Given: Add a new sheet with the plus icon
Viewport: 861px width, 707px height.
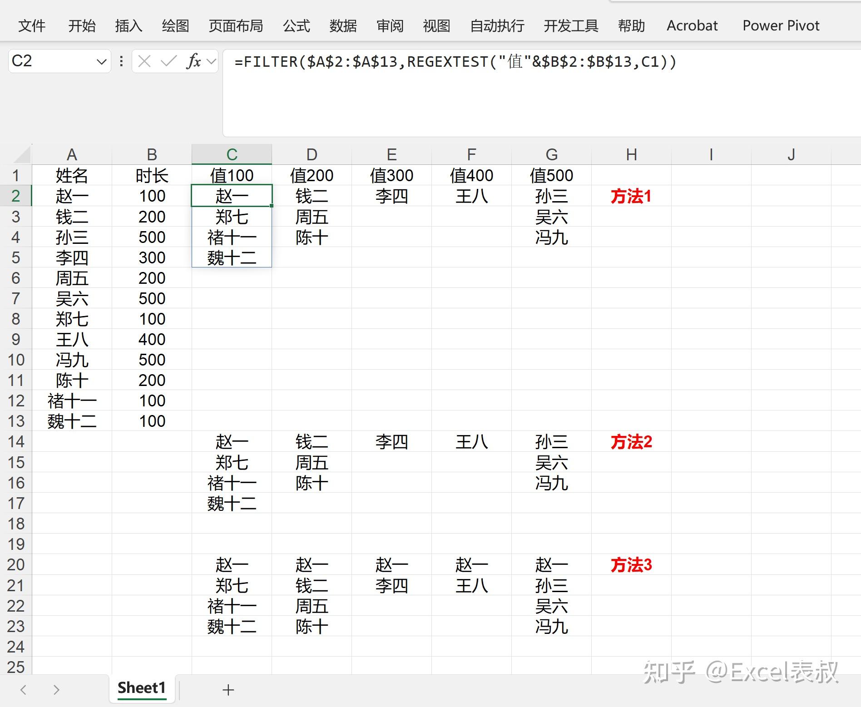Looking at the screenshot, I should tap(228, 690).
